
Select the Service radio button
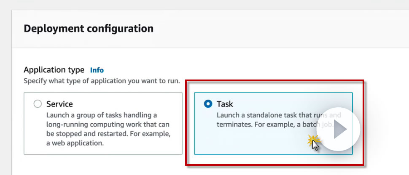(38, 104)
